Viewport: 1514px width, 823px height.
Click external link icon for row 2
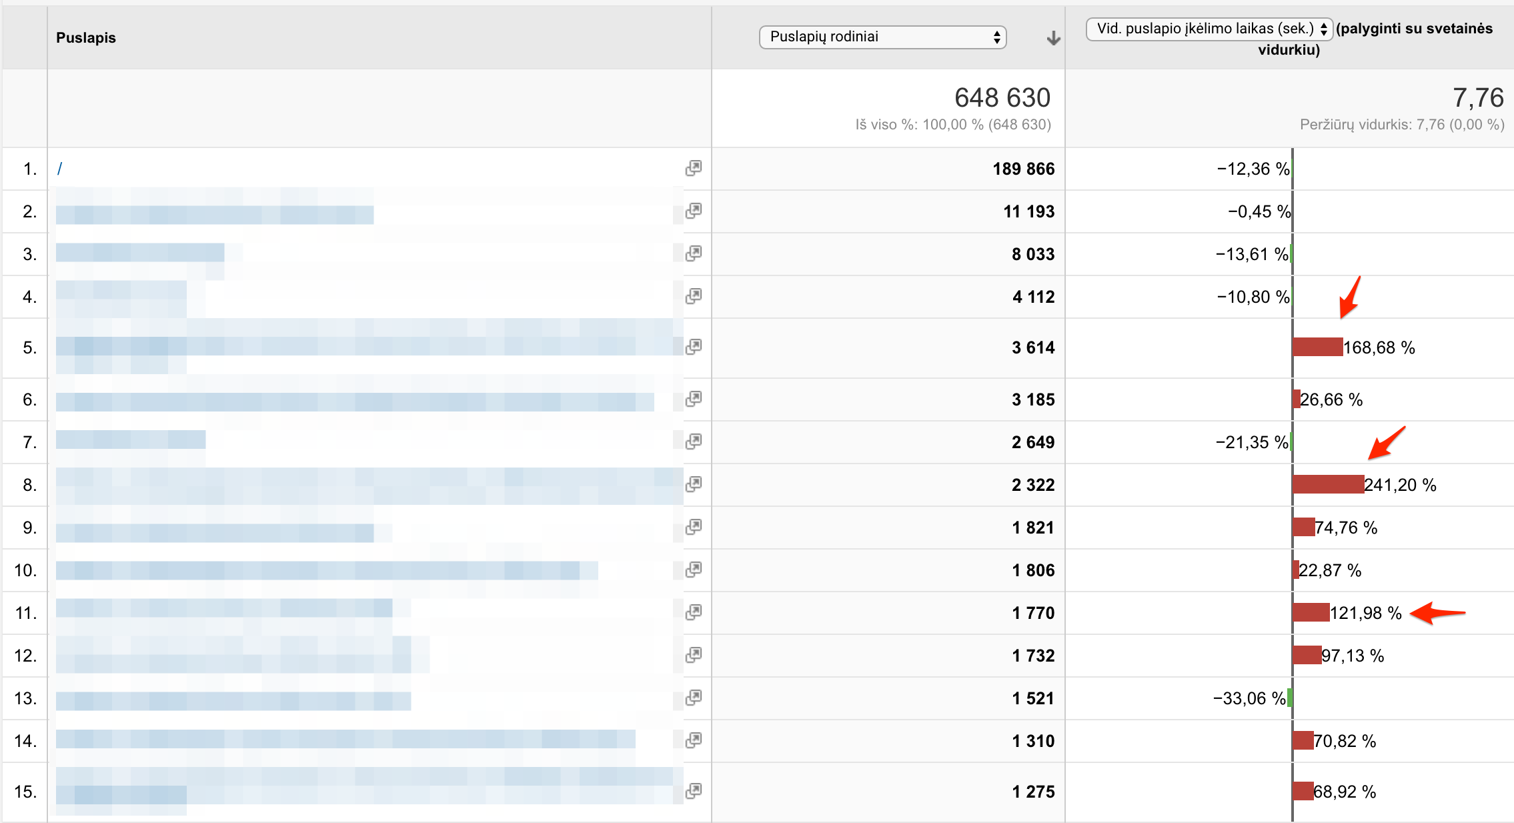(694, 211)
